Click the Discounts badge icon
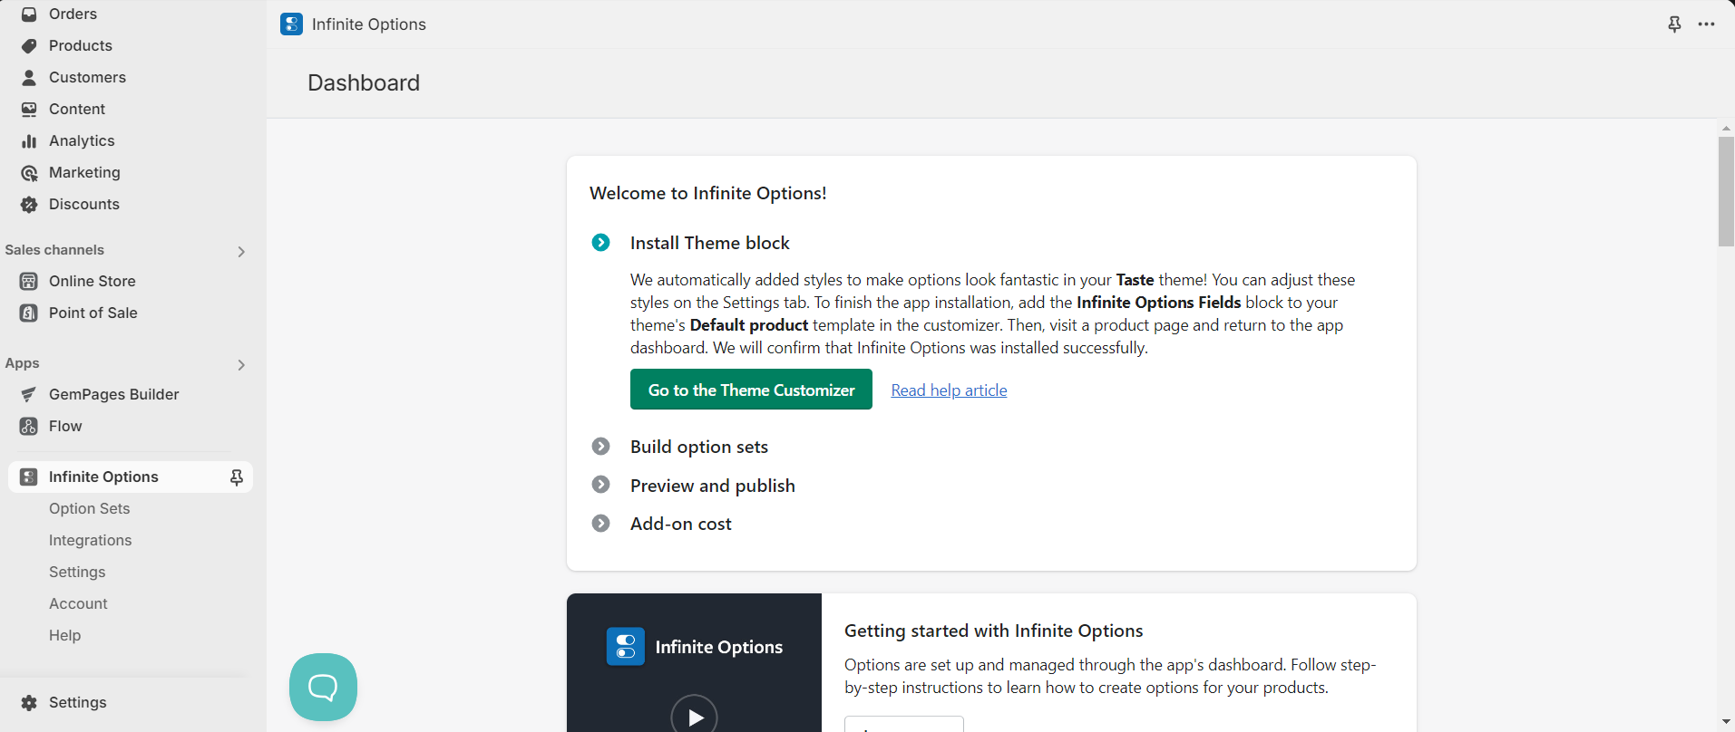This screenshot has height=732, width=1735. point(29,205)
